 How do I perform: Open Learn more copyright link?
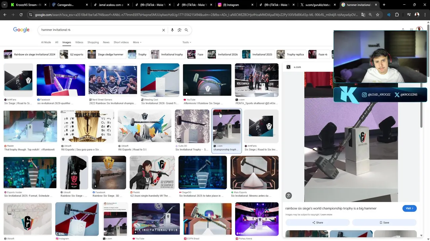coord(326,215)
